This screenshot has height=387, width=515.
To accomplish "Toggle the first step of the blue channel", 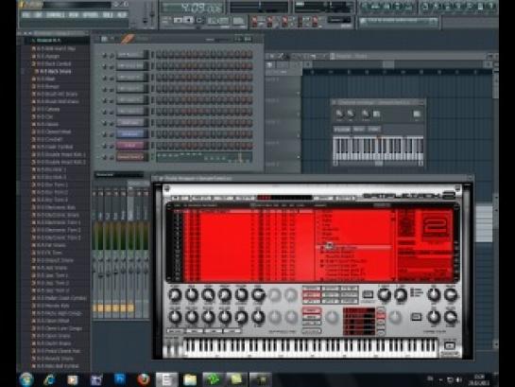I will (x=159, y=134).
